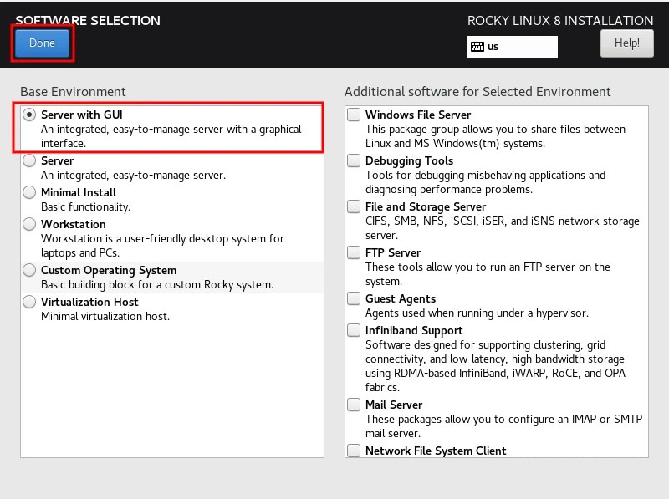This screenshot has width=669, height=499.
Task: Click 'Basic building block for a custom Rocky system.'
Action: (x=157, y=284)
